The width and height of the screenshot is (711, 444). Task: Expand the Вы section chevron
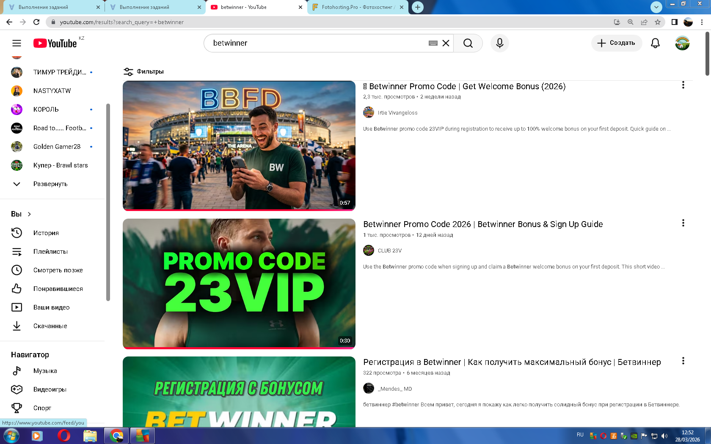pos(29,214)
